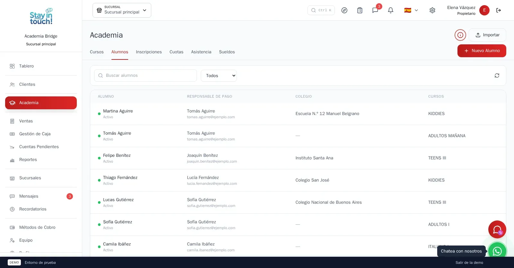Open Tablero in the sidebar

coord(41,66)
